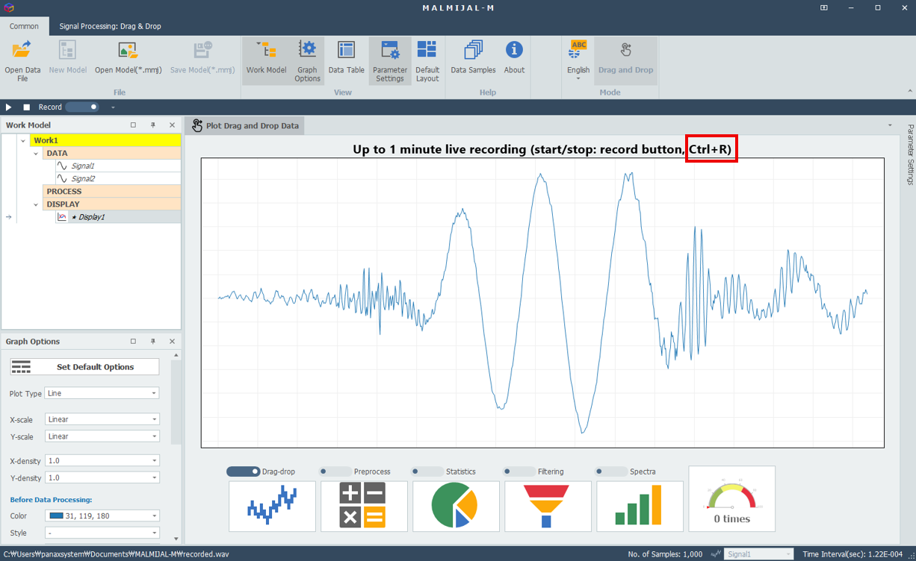916x561 pixels.
Task: Select Signal2 in the Work Model tree
Action: coord(82,178)
